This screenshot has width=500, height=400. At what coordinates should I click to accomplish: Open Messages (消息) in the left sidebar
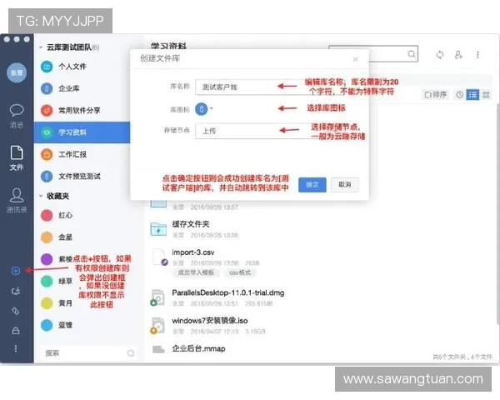click(17, 117)
